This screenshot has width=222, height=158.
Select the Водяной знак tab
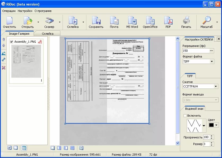point(194,108)
